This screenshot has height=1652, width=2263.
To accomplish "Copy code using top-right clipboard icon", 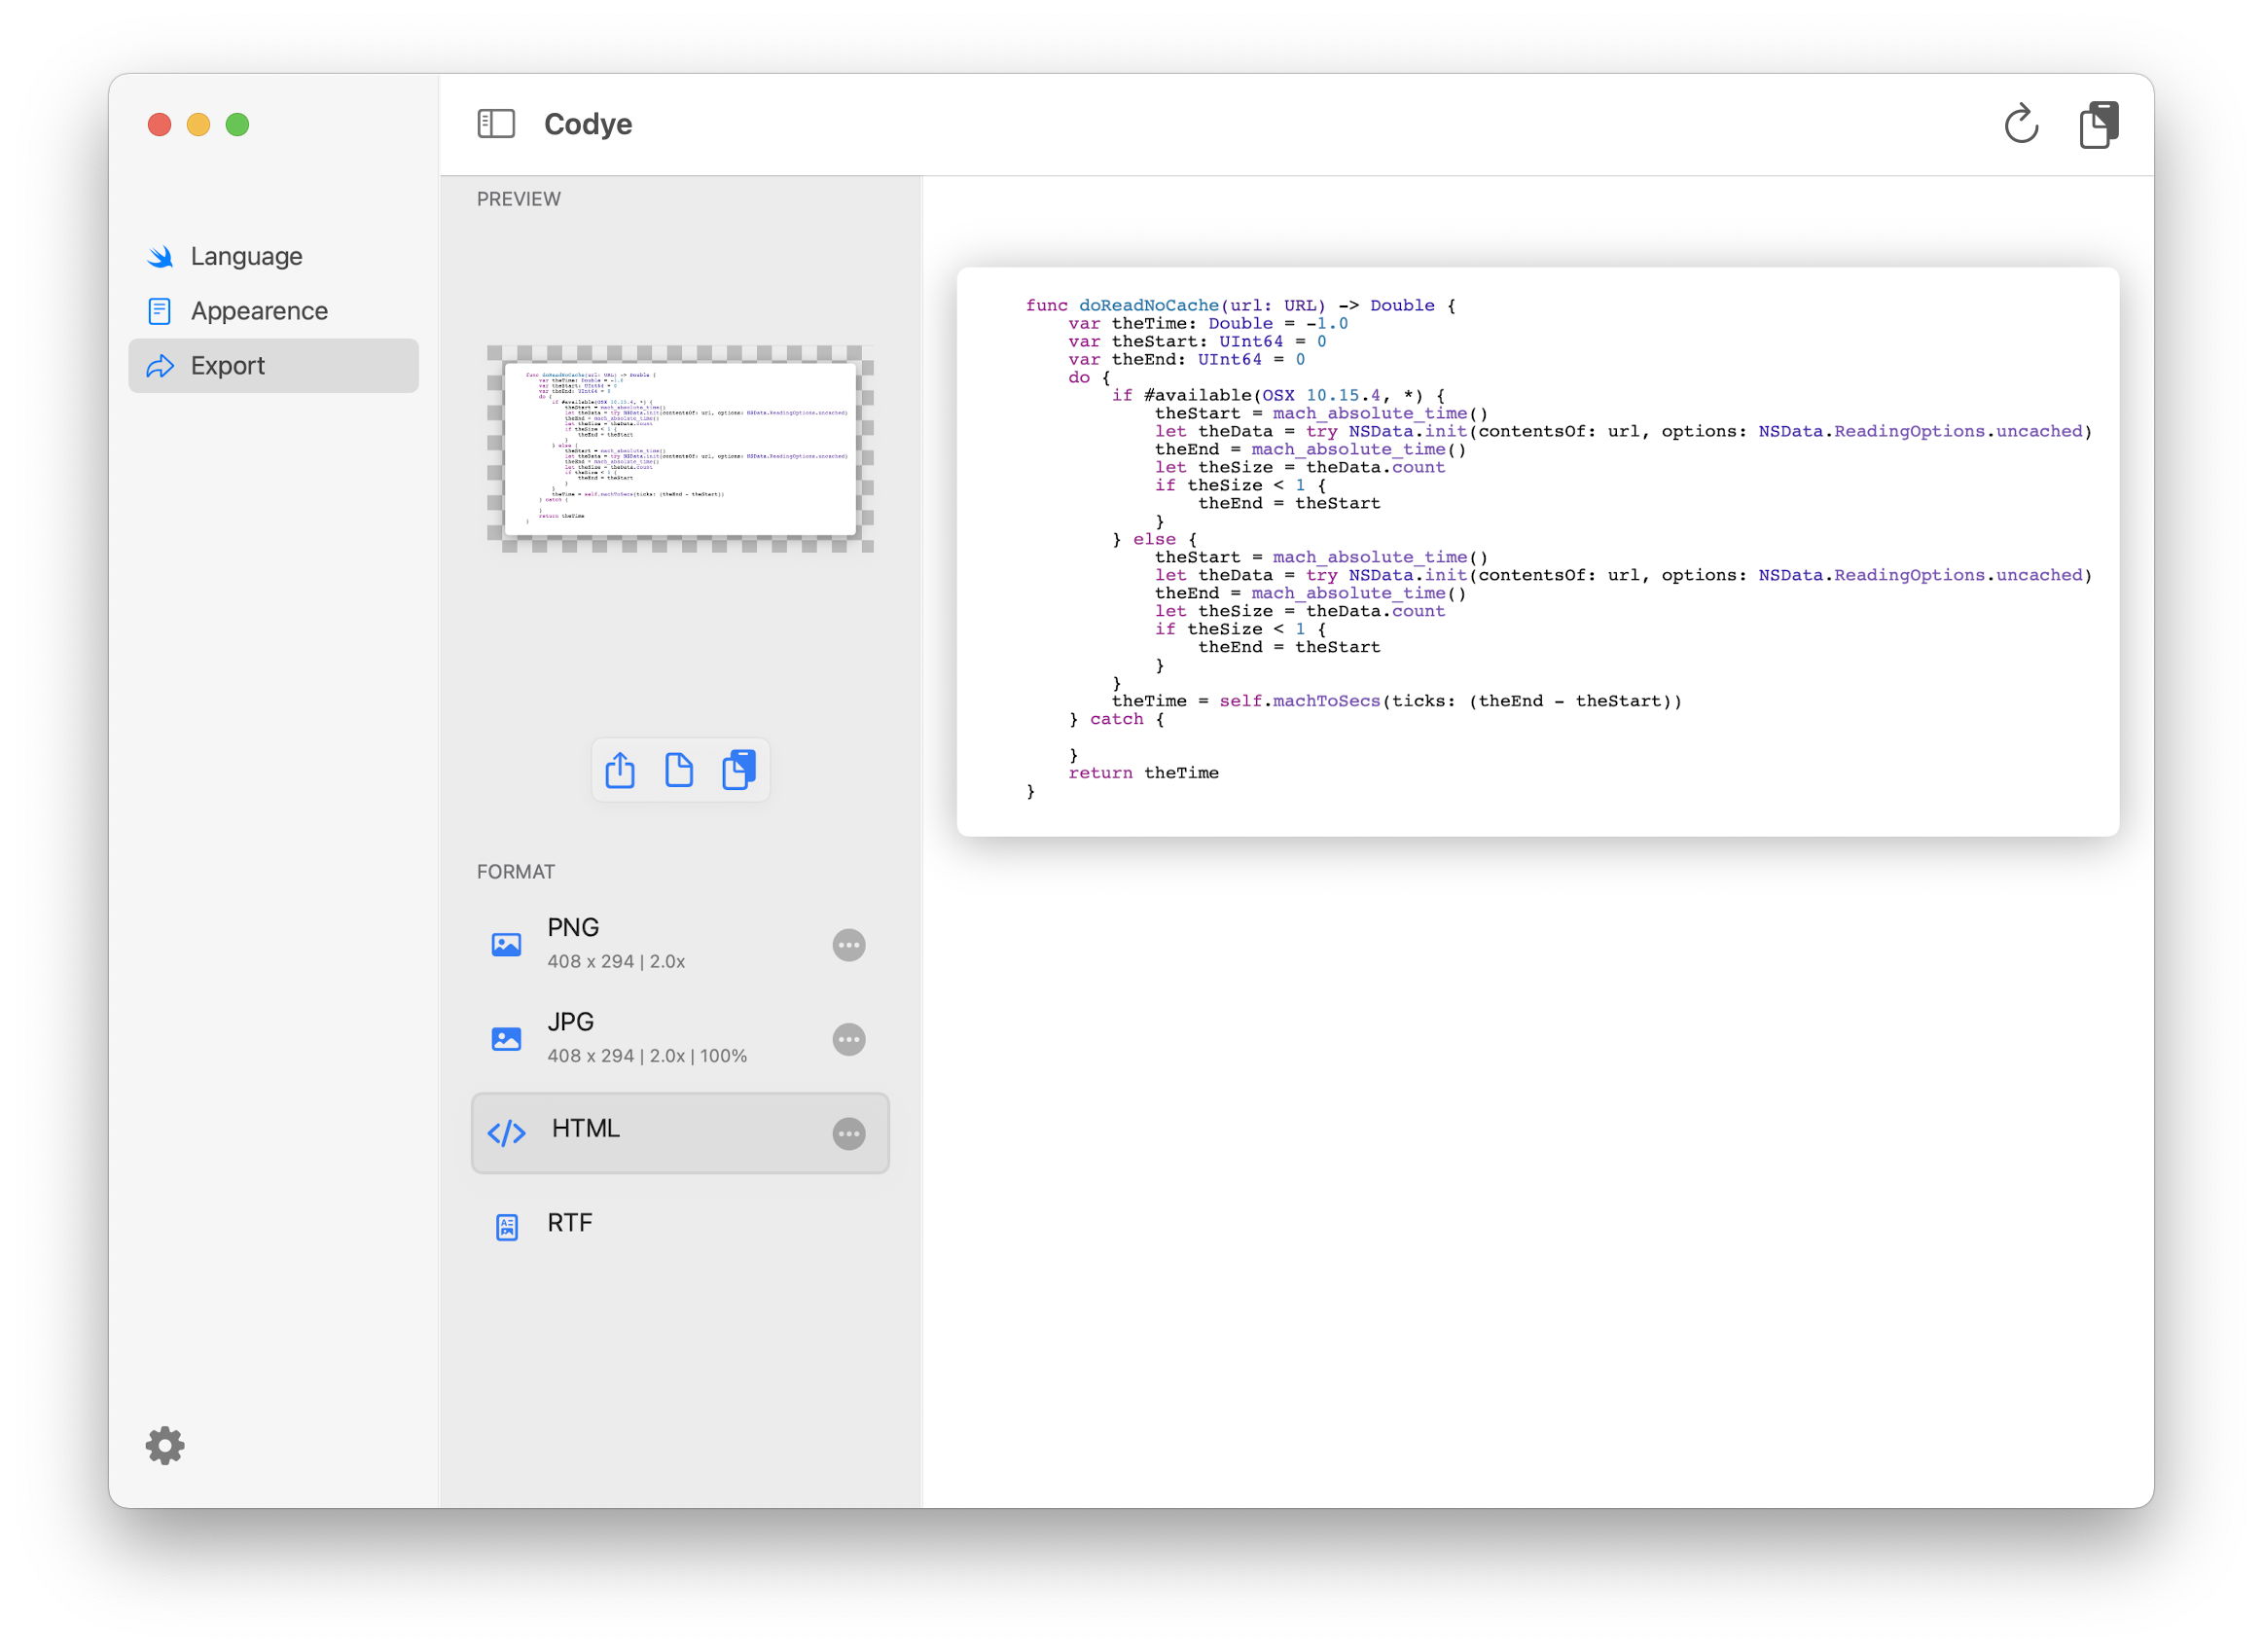I will coord(2098,124).
